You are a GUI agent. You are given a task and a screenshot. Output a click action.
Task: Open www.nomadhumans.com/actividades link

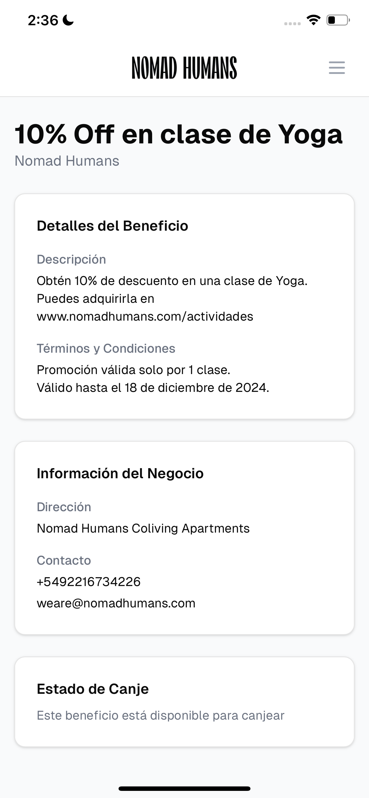[x=145, y=316]
